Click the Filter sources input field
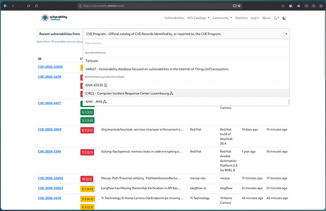Viewport: 326px width, 211px height. click(185, 43)
